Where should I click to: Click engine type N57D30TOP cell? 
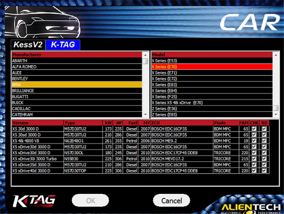(x=83, y=171)
